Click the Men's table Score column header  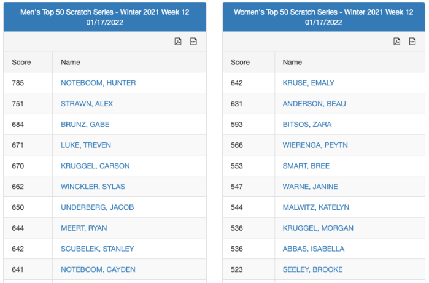(21, 62)
